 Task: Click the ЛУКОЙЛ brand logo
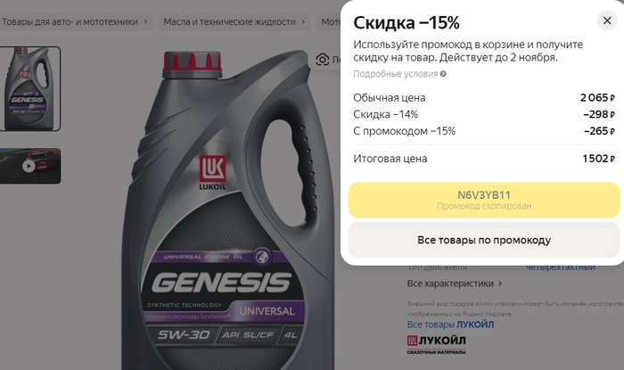(x=436, y=344)
